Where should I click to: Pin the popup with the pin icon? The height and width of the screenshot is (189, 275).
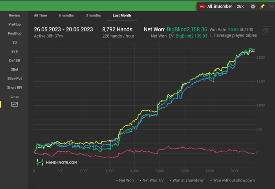262,7
